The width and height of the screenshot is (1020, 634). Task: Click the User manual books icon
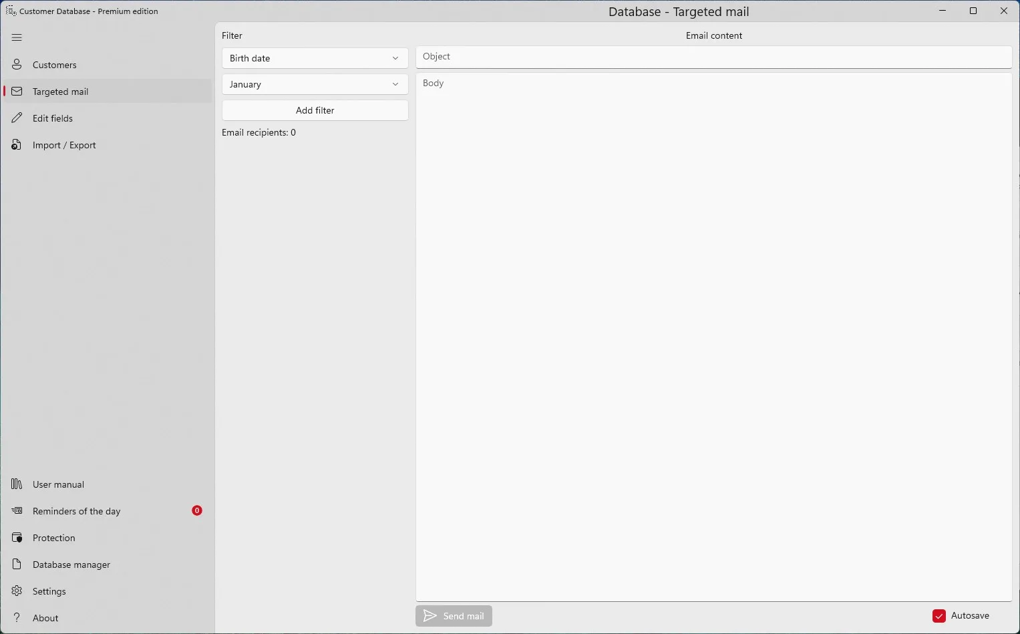pyautogui.click(x=17, y=484)
